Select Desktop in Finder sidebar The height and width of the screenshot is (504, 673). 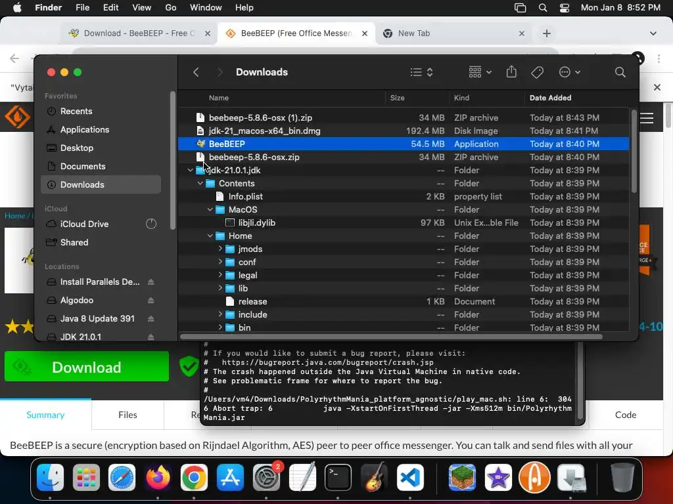[101, 148]
